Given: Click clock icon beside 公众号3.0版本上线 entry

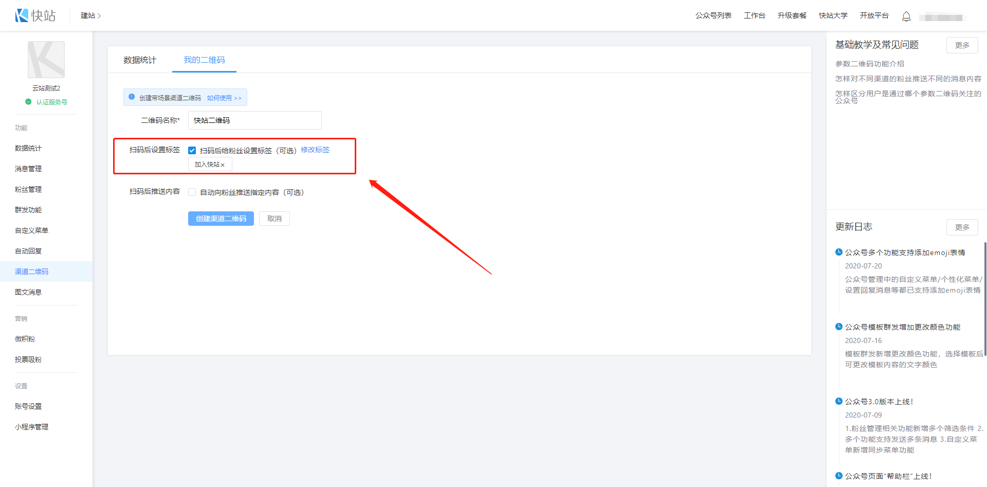Looking at the screenshot, I should [x=839, y=401].
